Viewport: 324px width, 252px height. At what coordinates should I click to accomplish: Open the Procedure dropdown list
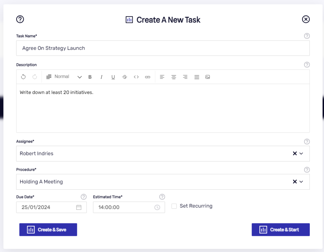pyautogui.click(x=302, y=181)
